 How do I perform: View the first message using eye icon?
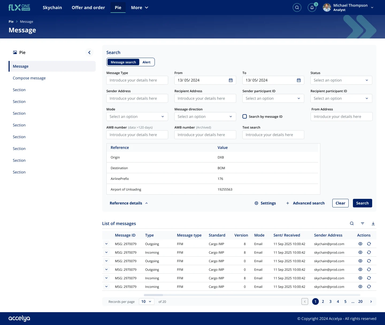tap(360, 244)
